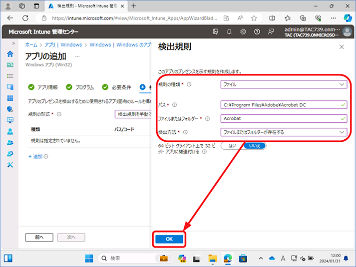Expand the sidebar with double chevron
This screenshot has height=267, width=356.
(x=13, y=43)
